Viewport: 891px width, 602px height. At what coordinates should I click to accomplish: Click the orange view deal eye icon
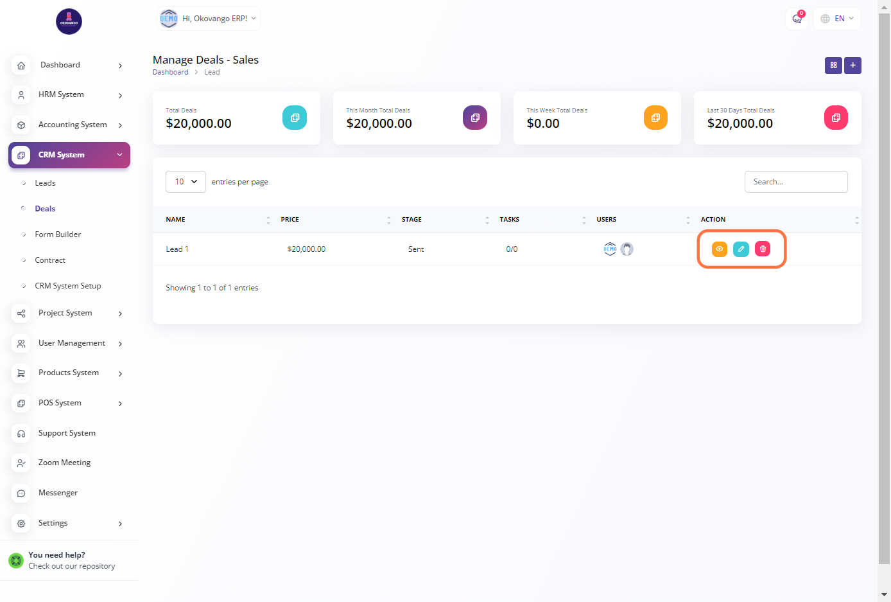click(x=719, y=249)
